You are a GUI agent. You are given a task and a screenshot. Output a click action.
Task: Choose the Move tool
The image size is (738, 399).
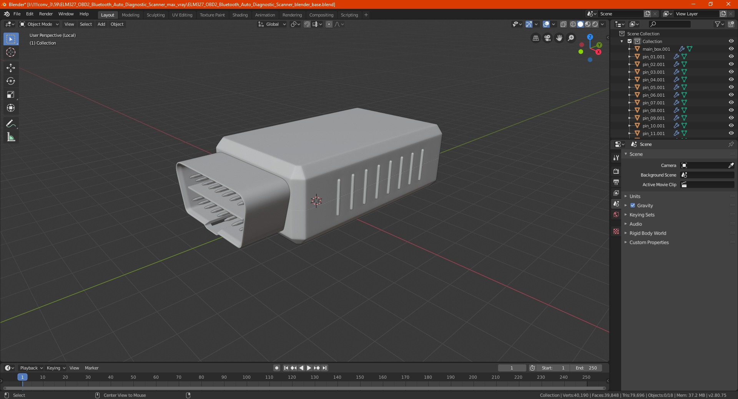(x=11, y=68)
